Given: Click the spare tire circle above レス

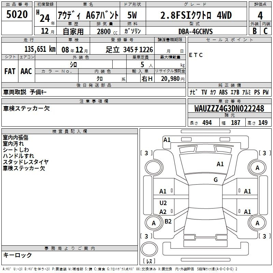Looking at the screenshot, I should tap(149, 249).
